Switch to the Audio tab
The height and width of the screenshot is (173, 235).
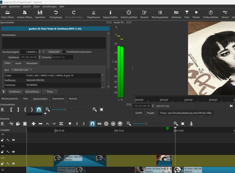(18, 63)
